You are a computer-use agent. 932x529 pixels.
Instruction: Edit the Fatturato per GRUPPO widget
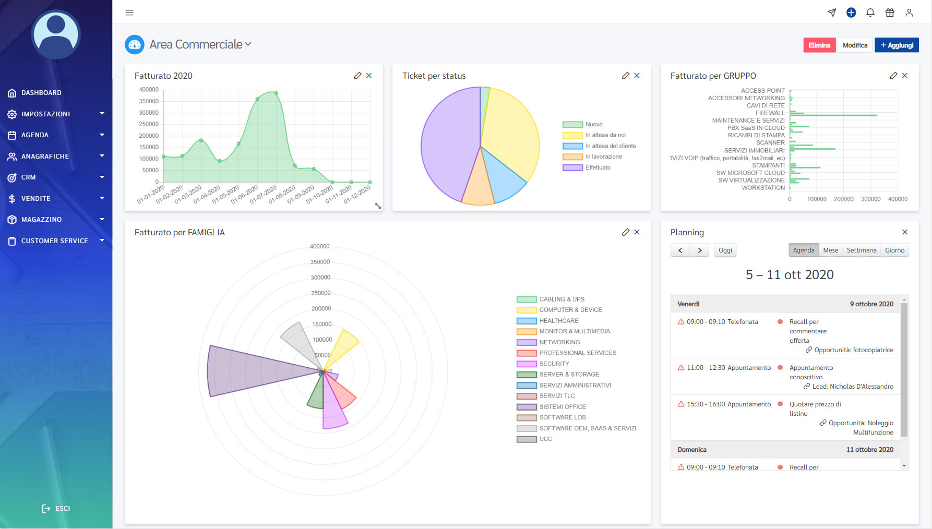coord(893,76)
